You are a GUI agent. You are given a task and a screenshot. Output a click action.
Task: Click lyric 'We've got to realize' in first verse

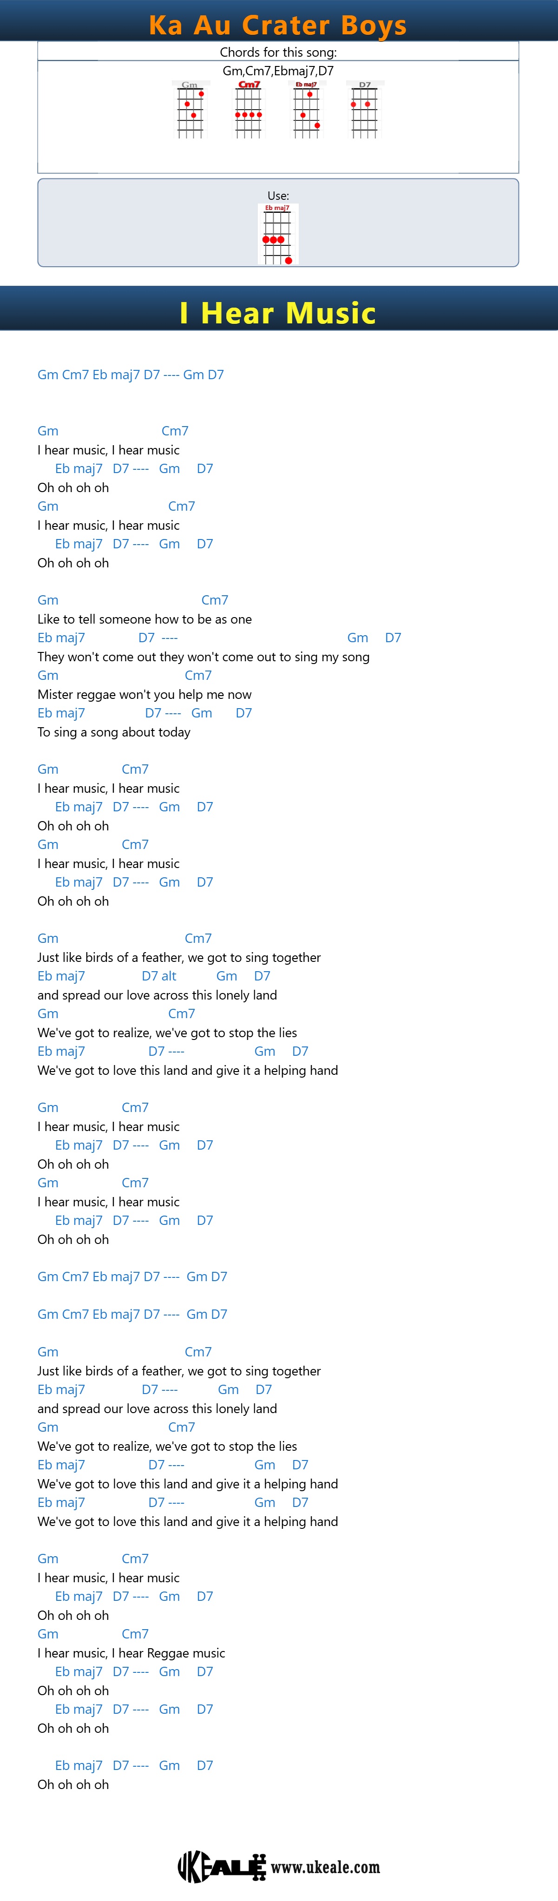(x=168, y=1033)
